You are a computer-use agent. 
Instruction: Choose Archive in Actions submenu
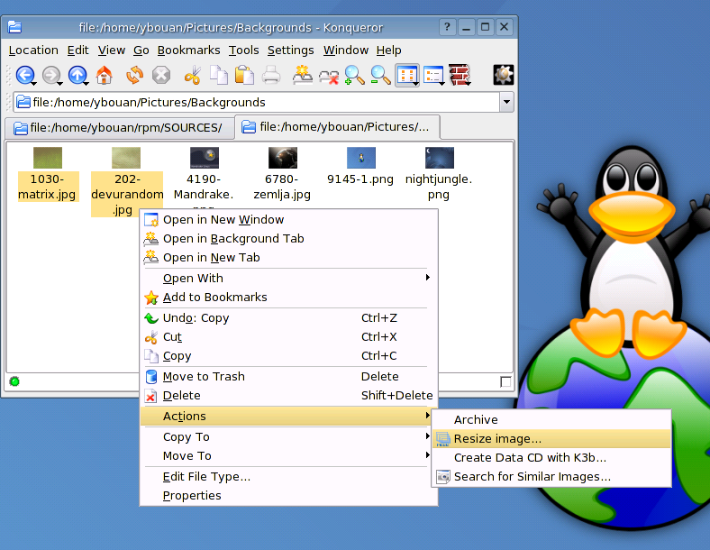[551, 420]
